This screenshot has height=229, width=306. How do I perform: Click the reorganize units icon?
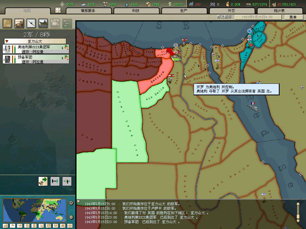click(55, 181)
